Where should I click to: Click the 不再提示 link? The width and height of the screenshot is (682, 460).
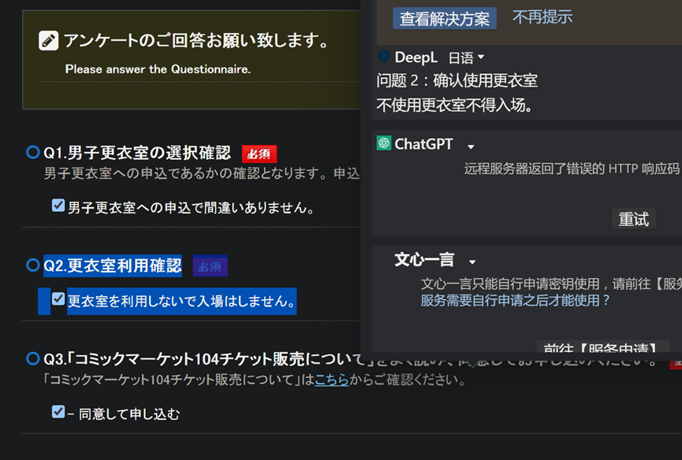[x=542, y=17]
